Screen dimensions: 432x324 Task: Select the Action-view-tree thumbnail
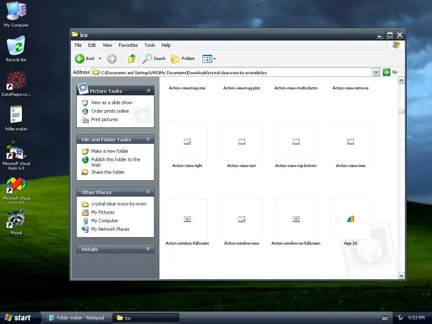coord(351,141)
